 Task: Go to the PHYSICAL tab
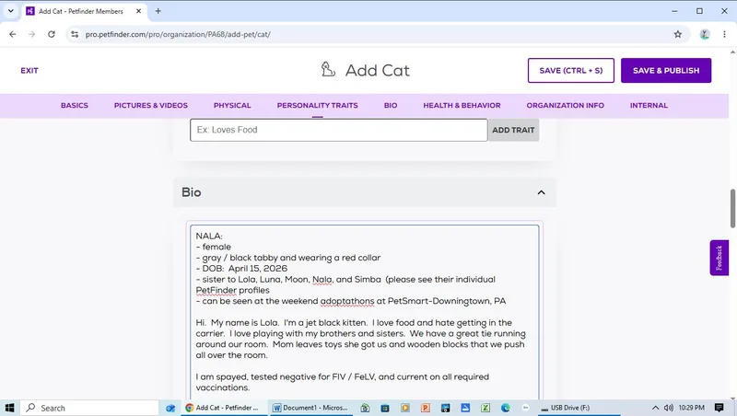pyautogui.click(x=232, y=106)
